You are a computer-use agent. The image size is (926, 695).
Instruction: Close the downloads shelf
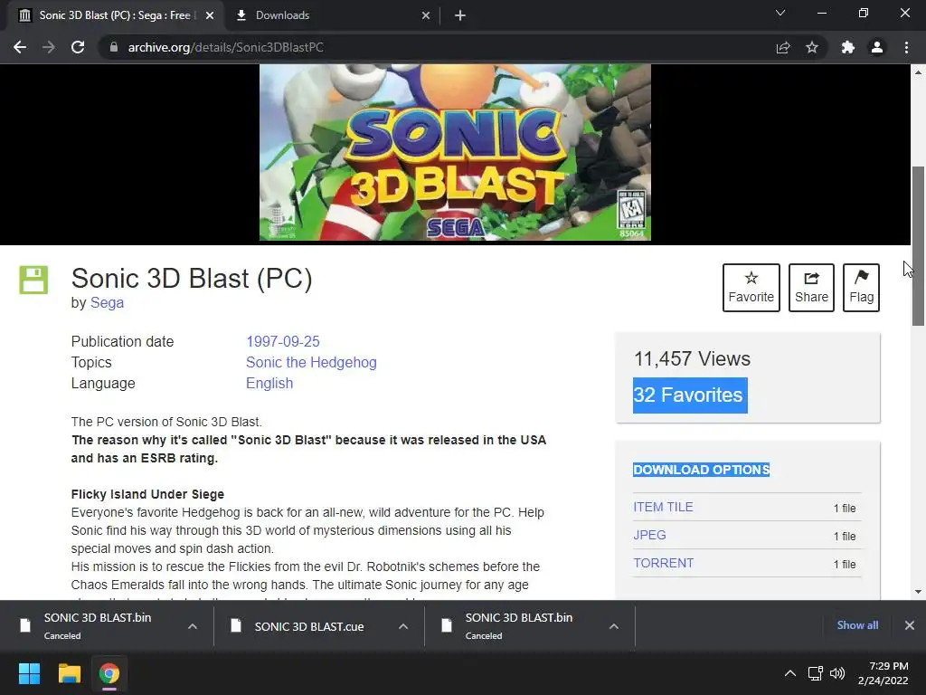910,625
